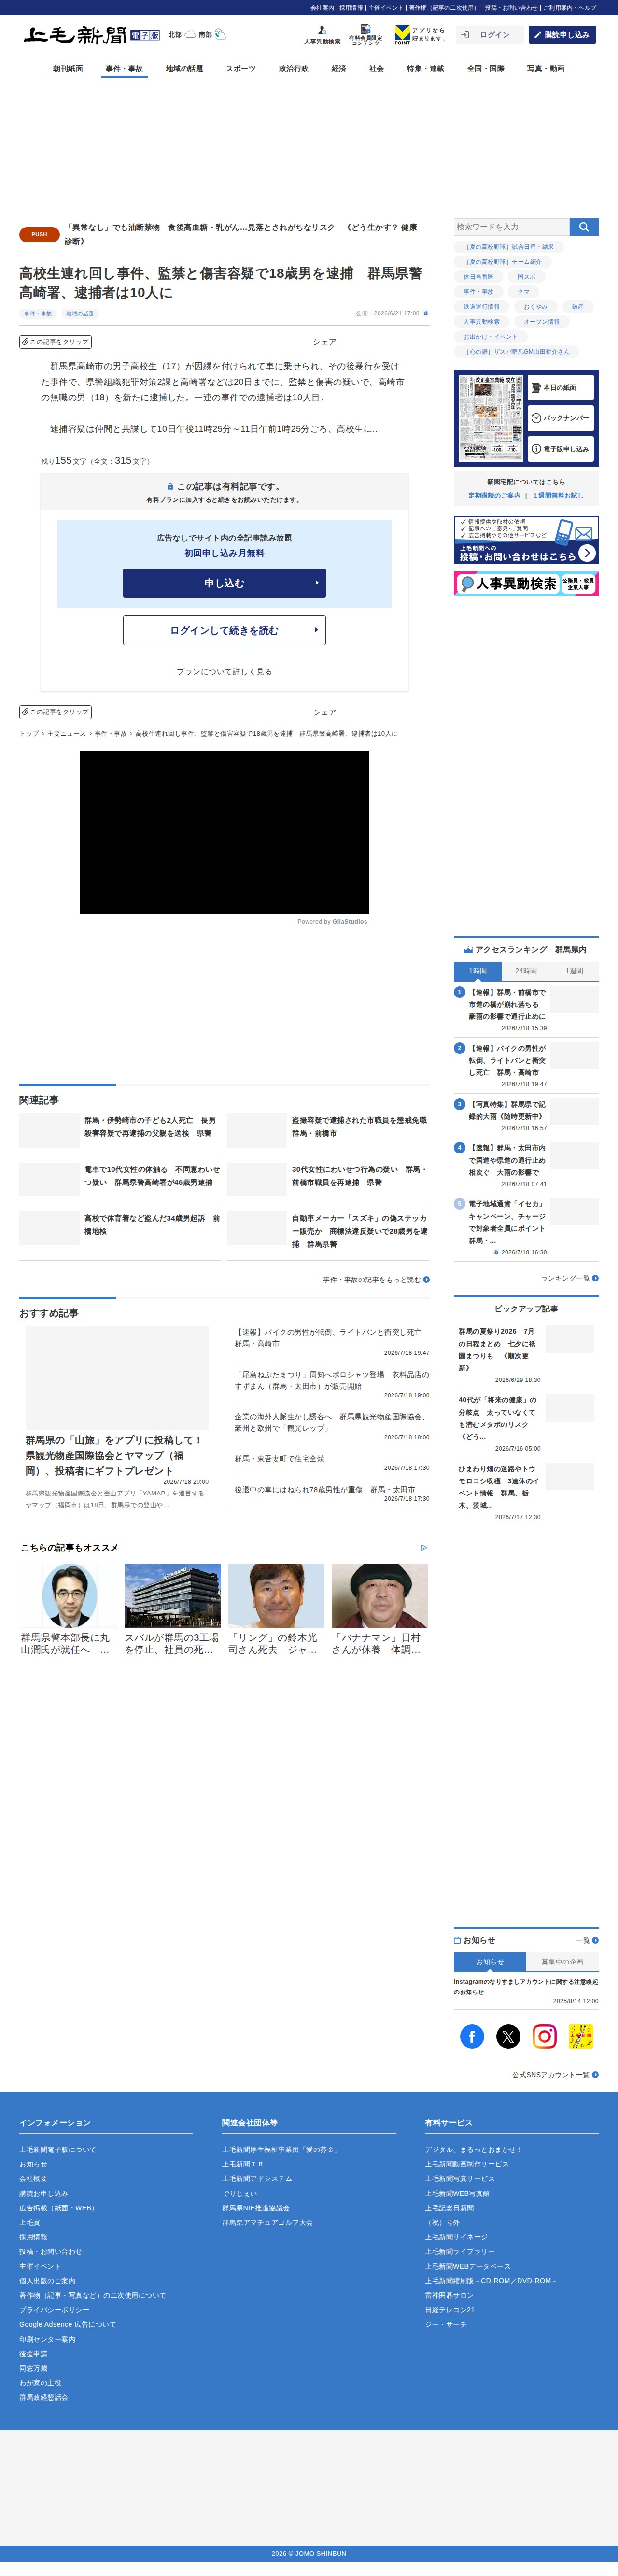618x2576 pixels.
Task: Click the 採用情報 link in top bar
Action: [x=351, y=8]
